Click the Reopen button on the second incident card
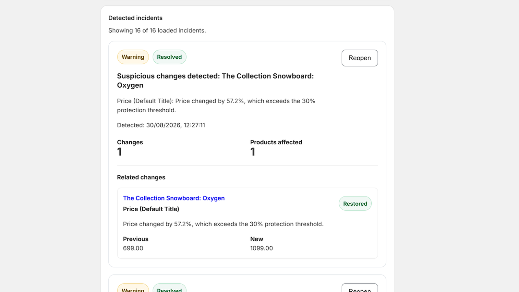Viewport: 519px width, 292px height. (359, 288)
